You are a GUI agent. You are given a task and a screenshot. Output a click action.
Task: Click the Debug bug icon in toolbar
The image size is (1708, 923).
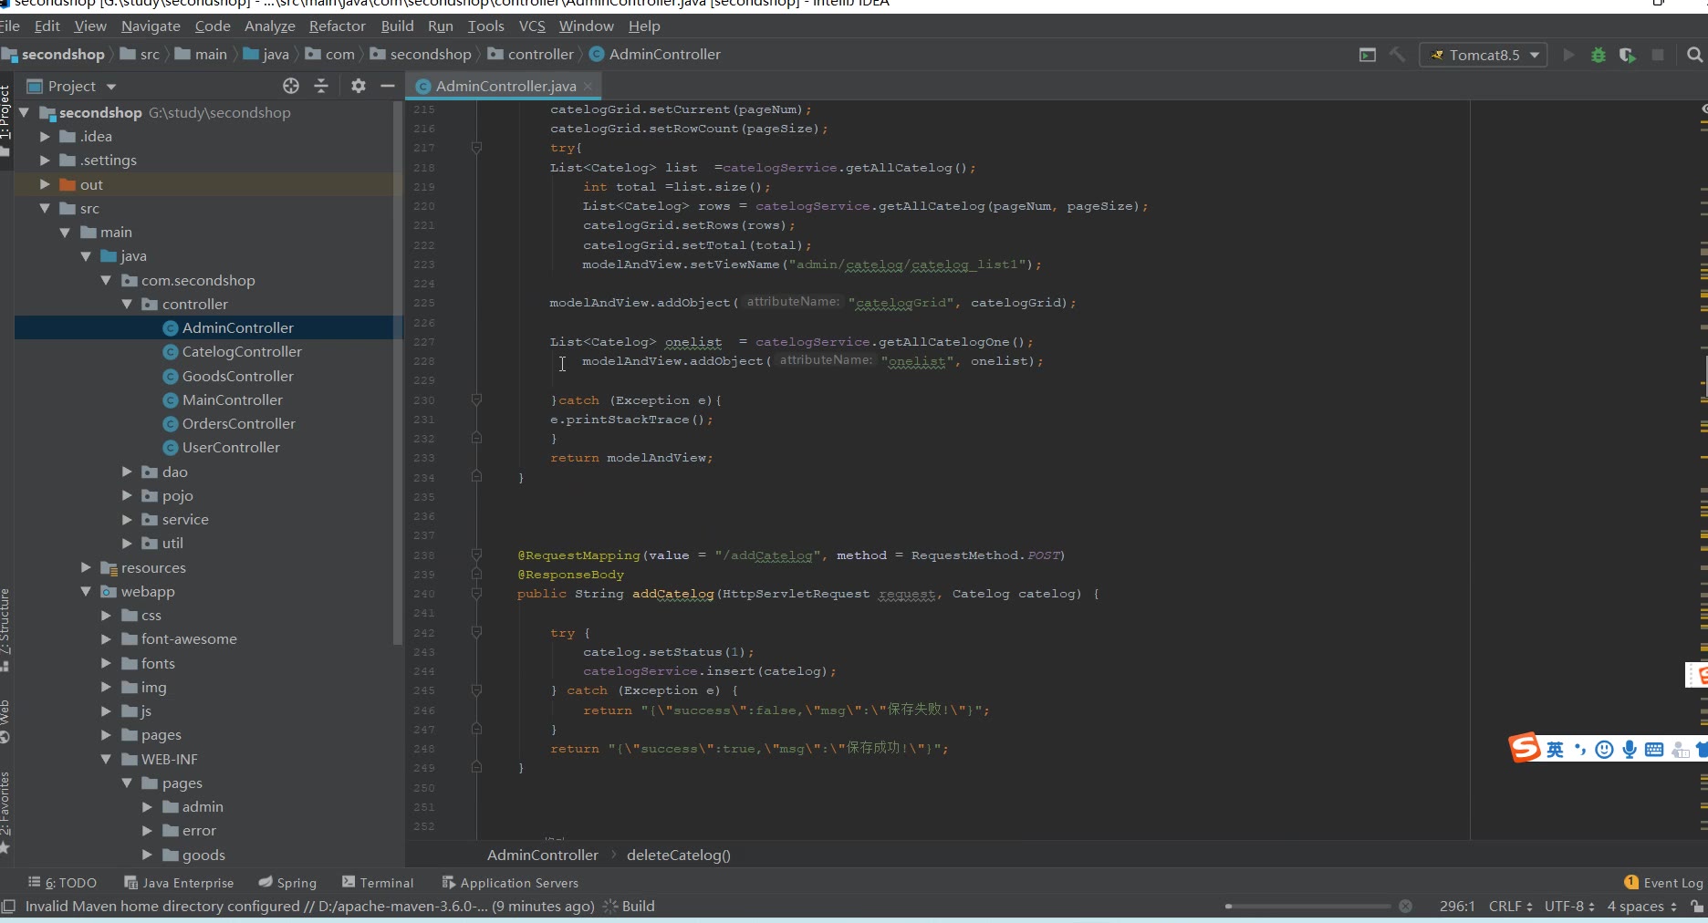(1598, 55)
